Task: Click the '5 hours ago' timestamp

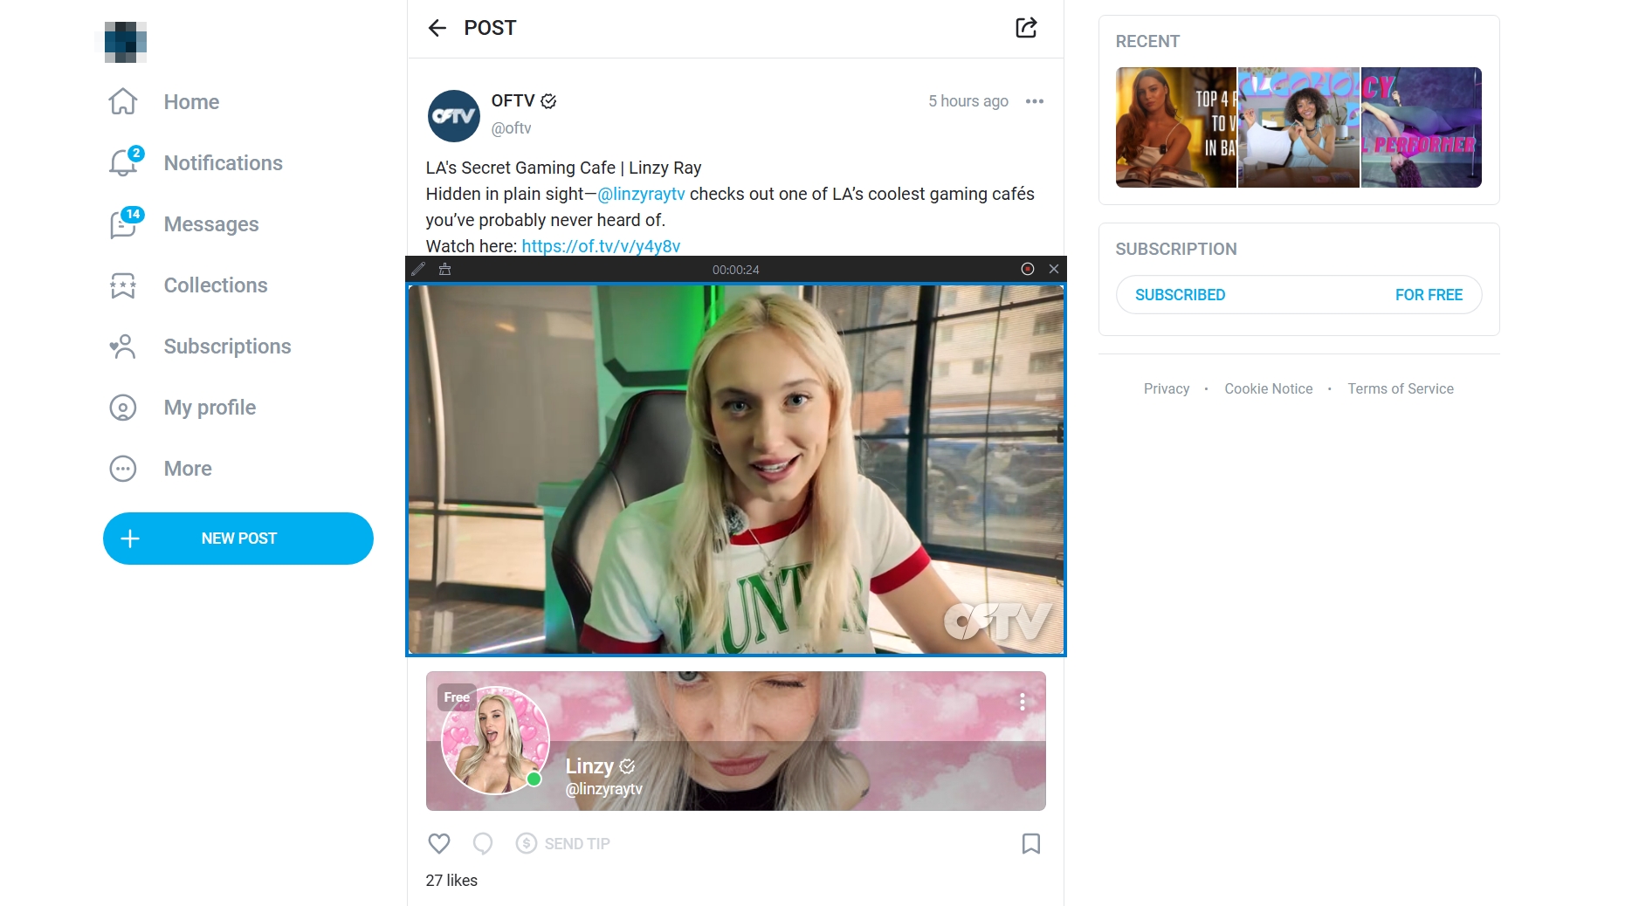Action: tap(968, 101)
